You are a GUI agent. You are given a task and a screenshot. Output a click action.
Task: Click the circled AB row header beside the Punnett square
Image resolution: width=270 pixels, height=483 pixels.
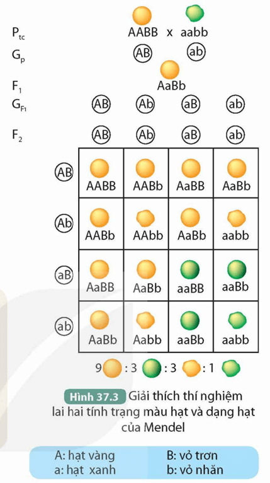coord(64,172)
